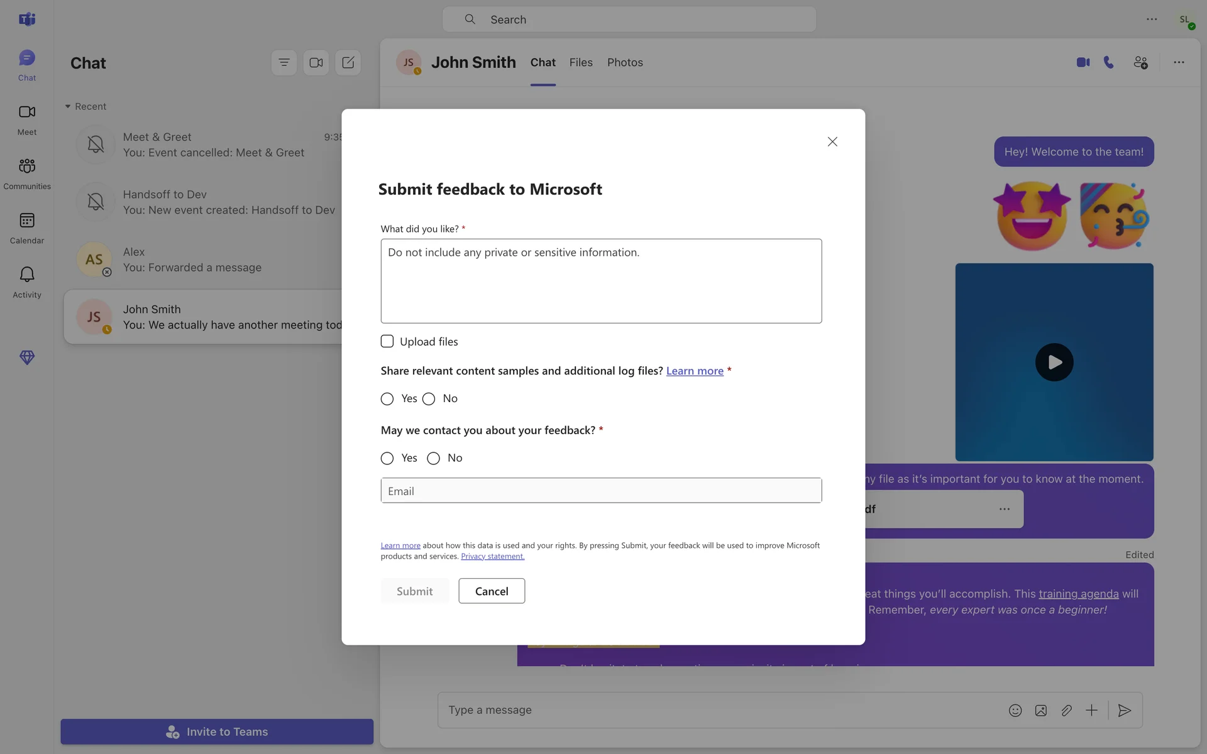This screenshot has width=1207, height=754.
Task: Click the Email input field
Action: pyautogui.click(x=601, y=491)
